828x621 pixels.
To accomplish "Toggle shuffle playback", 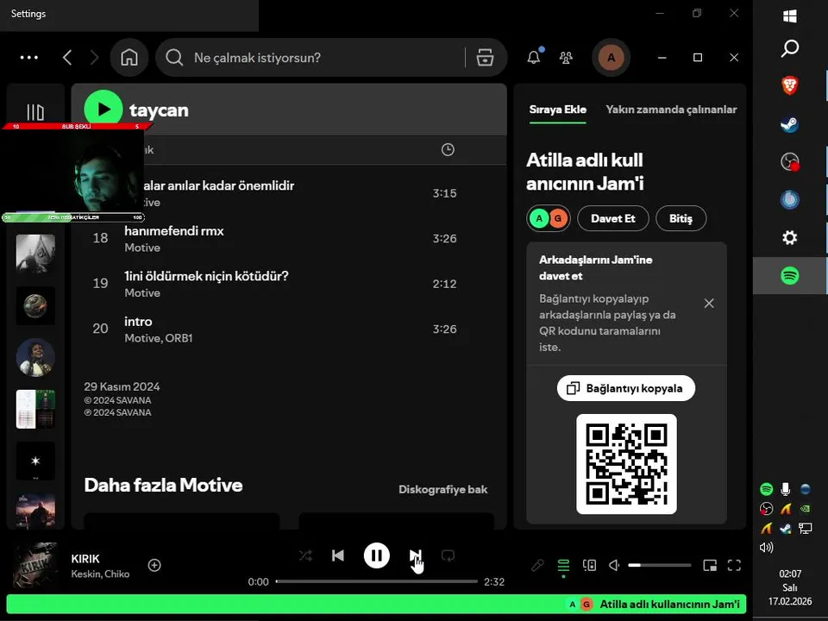I will pyautogui.click(x=305, y=555).
